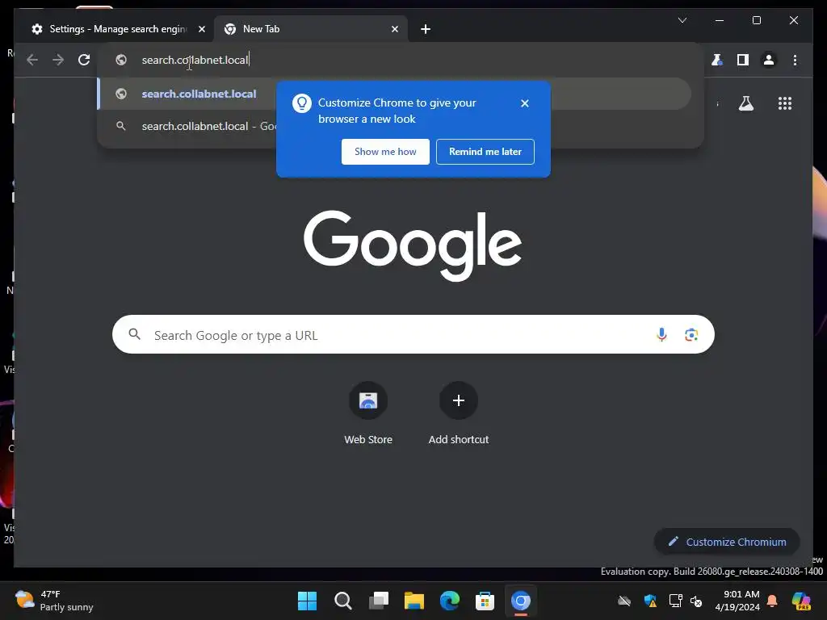Click the lightbulb icon in popup
The width and height of the screenshot is (827, 620).
click(x=302, y=103)
